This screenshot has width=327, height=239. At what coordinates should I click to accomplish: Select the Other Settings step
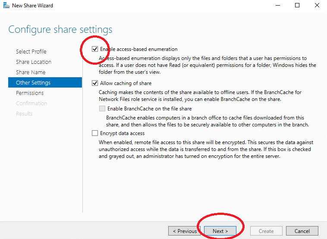pyautogui.click(x=45, y=82)
